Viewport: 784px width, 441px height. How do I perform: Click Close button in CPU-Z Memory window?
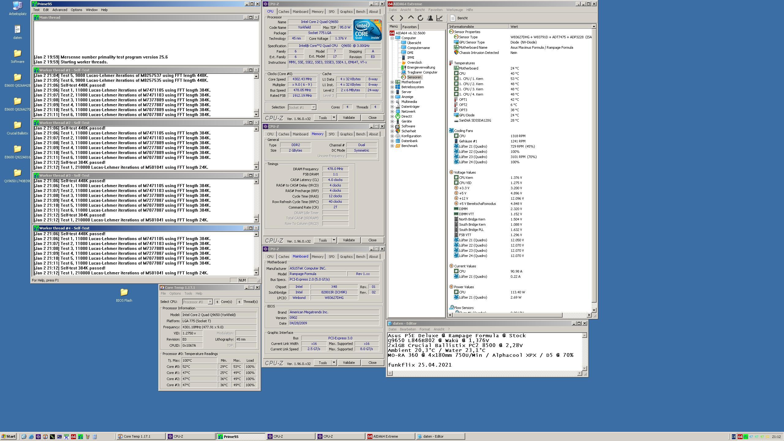tap(372, 240)
